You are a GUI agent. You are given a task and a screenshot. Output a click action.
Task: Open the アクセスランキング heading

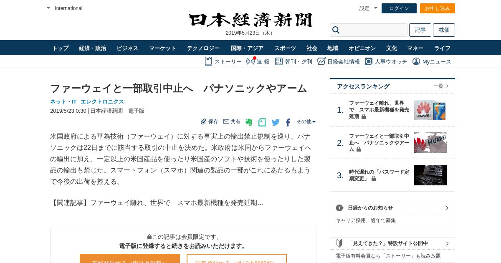pyautogui.click(x=363, y=86)
